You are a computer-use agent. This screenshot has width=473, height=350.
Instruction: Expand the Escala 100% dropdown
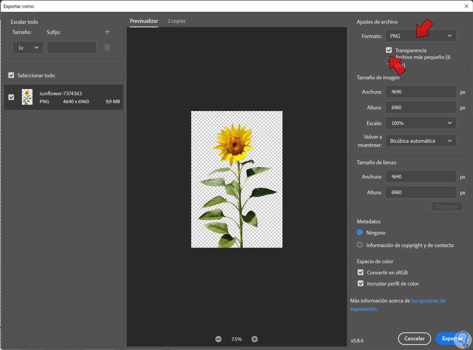[x=420, y=123]
